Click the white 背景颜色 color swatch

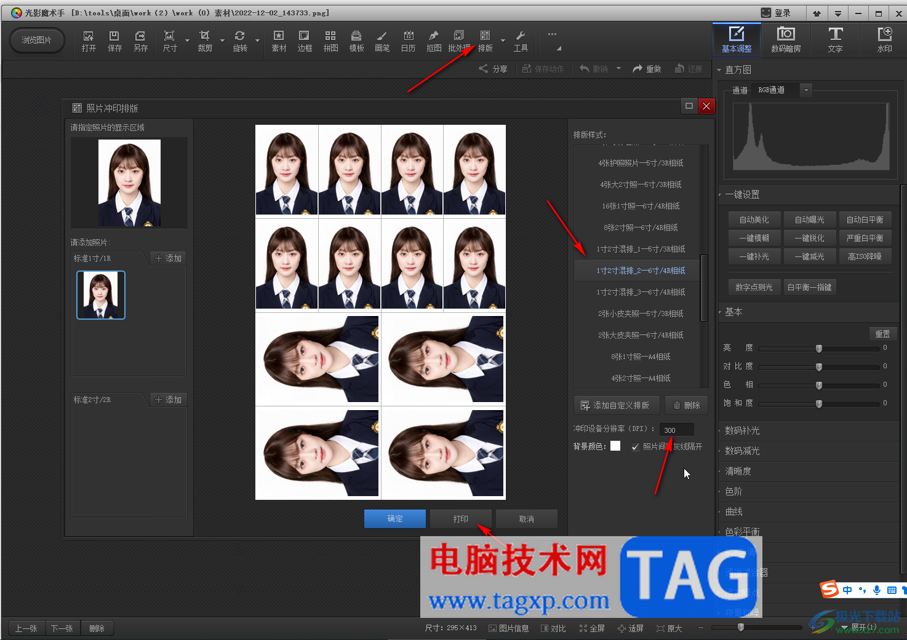click(x=615, y=446)
